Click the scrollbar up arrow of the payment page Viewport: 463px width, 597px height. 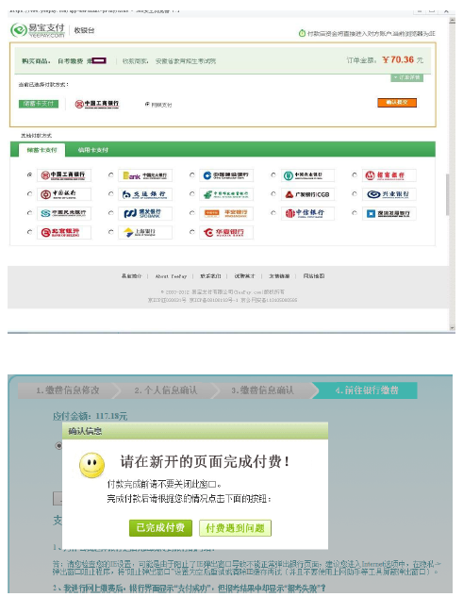(452, 21)
